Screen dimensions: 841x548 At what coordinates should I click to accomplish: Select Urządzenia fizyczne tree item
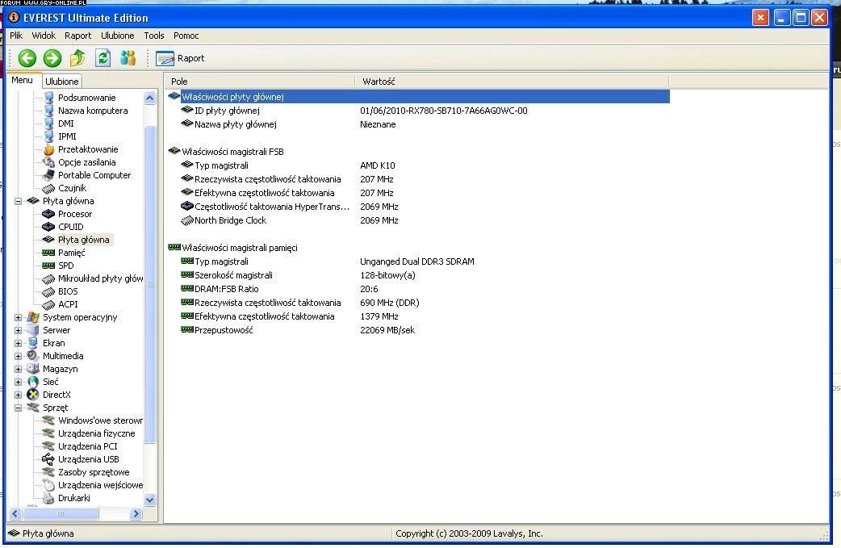point(97,433)
